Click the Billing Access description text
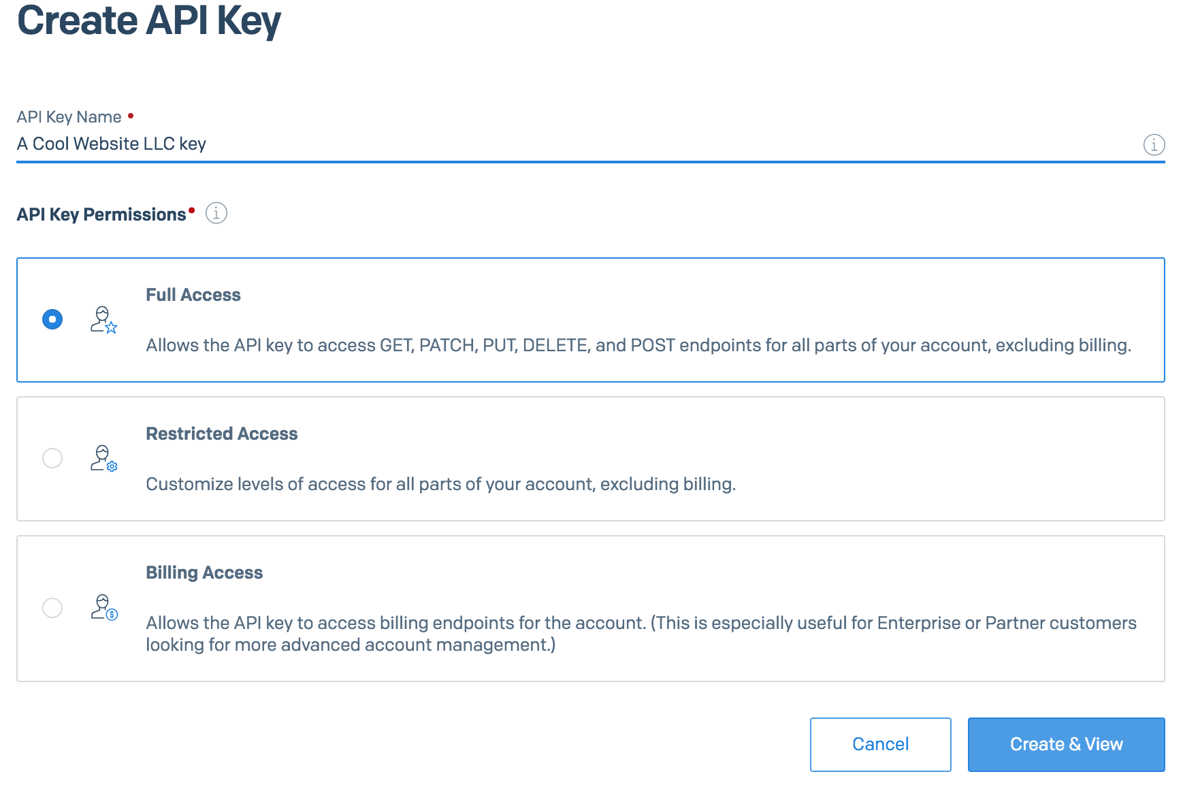The image size is (1183, 806). pos(640,633)
